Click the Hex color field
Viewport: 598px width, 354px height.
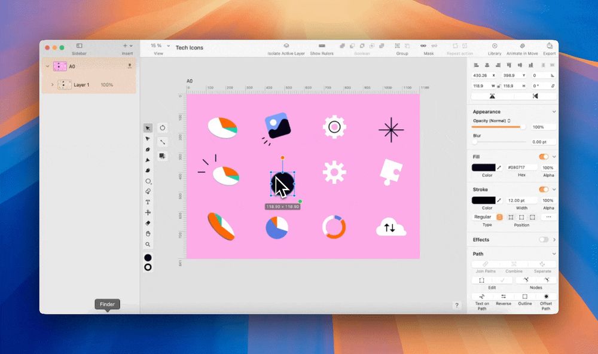click(521, 167)
